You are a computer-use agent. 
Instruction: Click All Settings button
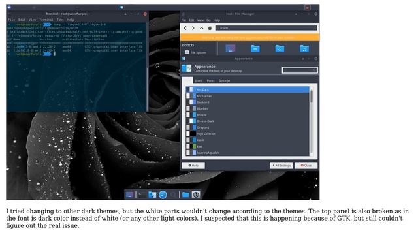[281, 165]
